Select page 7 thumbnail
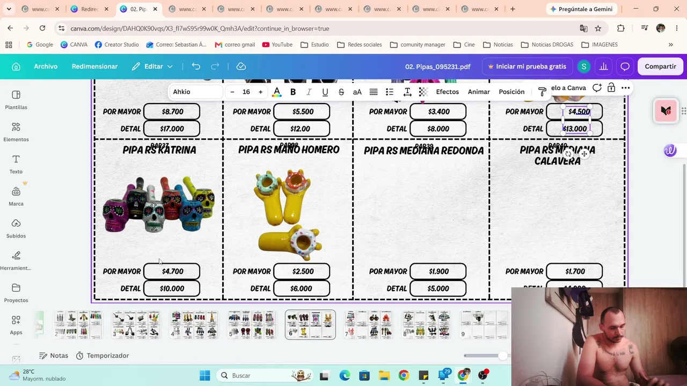Viewport: 687px width, 386px height. point(368,325)
